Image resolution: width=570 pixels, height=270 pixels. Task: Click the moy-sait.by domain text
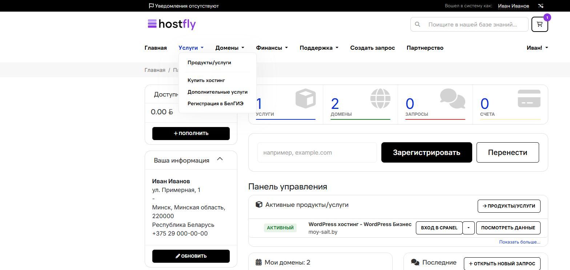[x=323, y=232]
